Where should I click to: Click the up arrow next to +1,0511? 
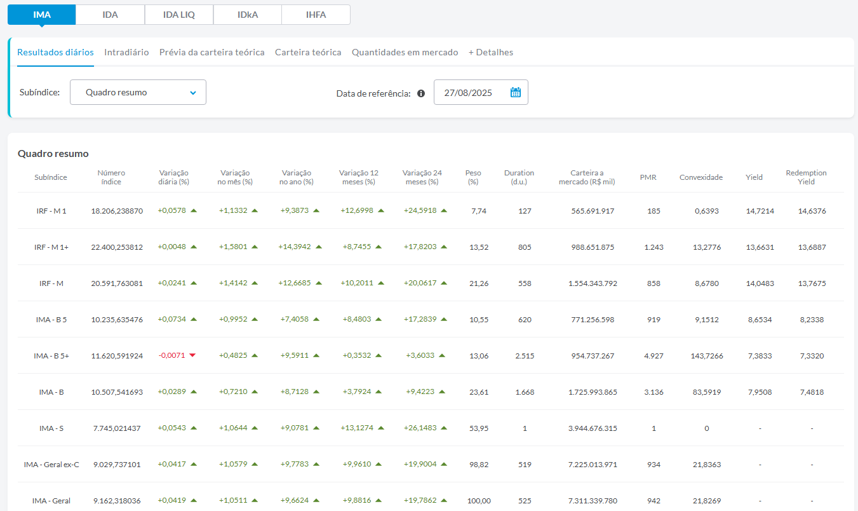[x=255, y=500]
